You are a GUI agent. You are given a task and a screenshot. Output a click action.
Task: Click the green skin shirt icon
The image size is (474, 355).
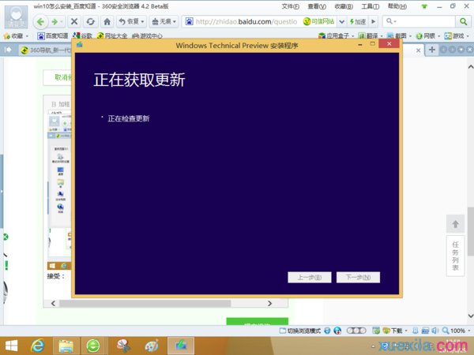(424, 6)
